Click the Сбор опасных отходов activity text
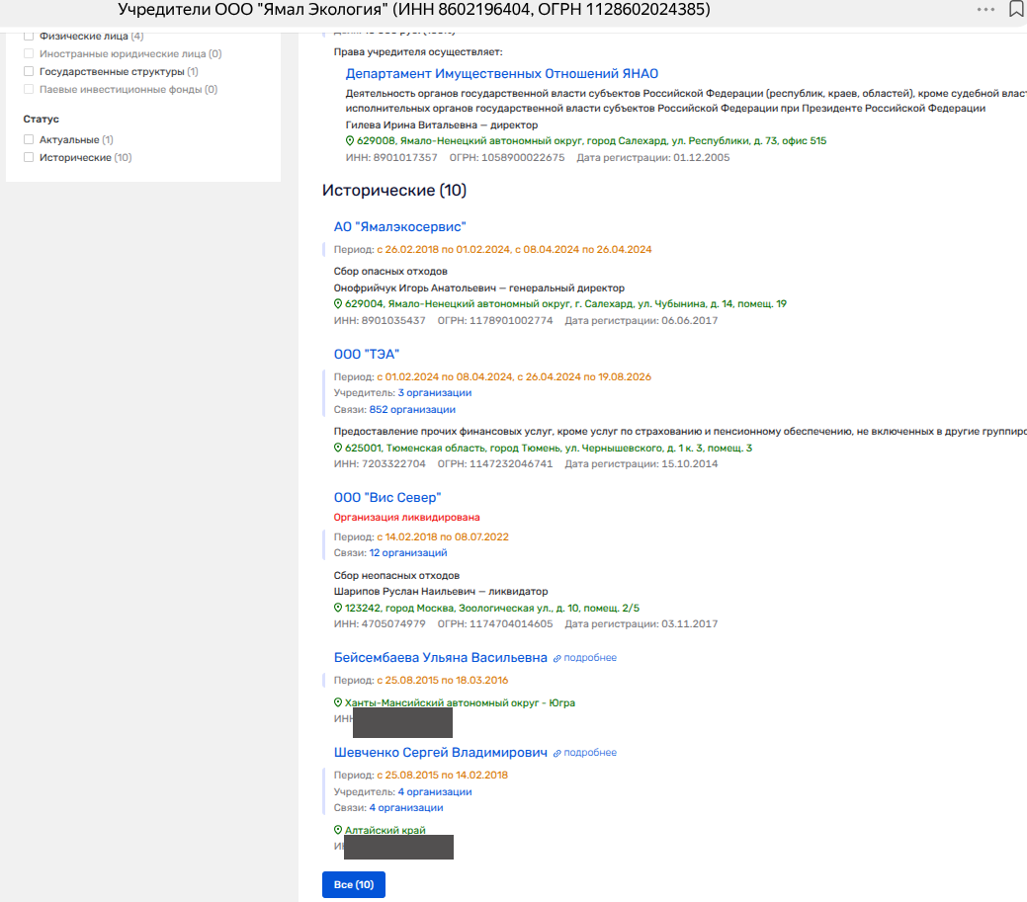1027x902 pixels. [391, 271]
